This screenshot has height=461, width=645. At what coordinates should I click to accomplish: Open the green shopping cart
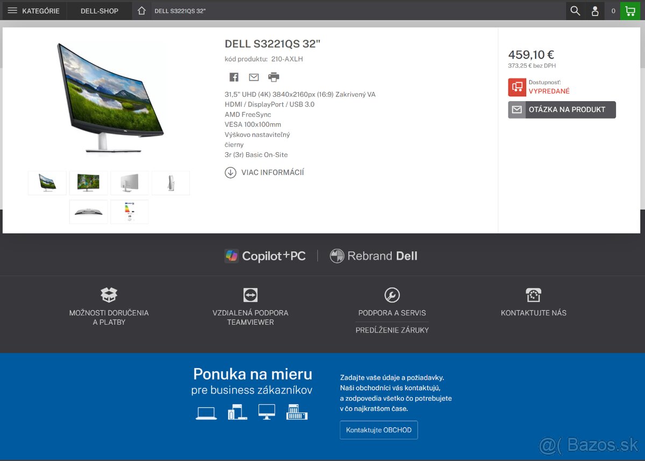point(630,11)
